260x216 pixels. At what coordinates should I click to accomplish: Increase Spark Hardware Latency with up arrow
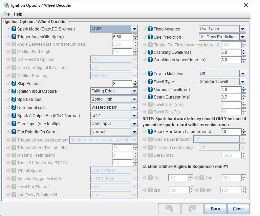[244, 130]
